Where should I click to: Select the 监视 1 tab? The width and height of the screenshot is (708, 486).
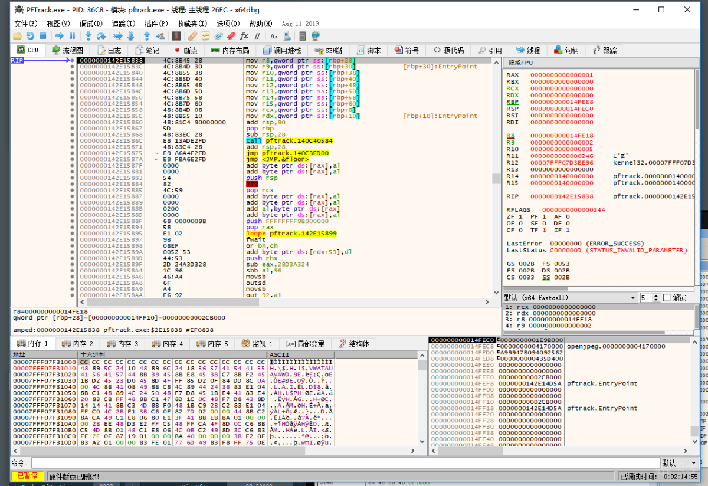coord(258,344)
